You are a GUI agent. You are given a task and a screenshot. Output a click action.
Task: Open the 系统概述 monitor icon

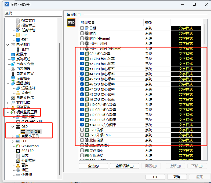13,59
